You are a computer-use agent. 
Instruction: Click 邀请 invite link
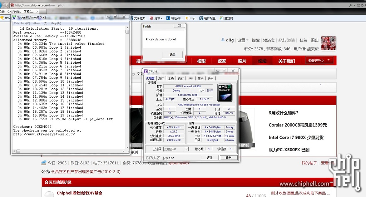[x=291, y=40]
